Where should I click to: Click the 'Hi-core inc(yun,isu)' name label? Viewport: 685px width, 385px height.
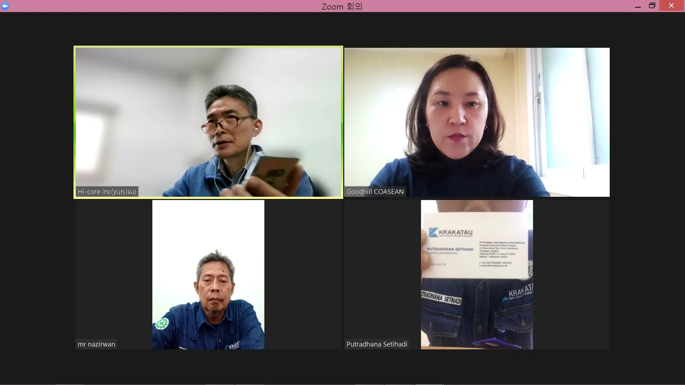pyautogui.click(x=107, y=192)
